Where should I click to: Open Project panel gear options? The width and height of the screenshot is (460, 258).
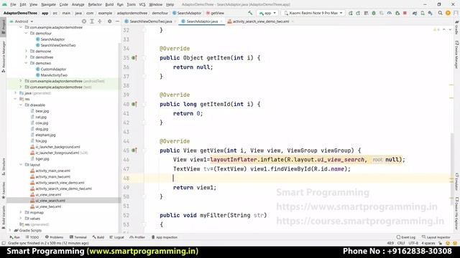[x=109, y=21]
